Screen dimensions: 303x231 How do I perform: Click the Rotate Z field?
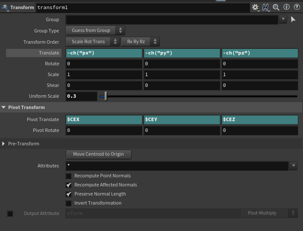click(260, 64)
